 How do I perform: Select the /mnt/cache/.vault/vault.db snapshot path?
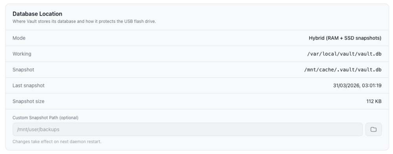(x=343, y=69)
